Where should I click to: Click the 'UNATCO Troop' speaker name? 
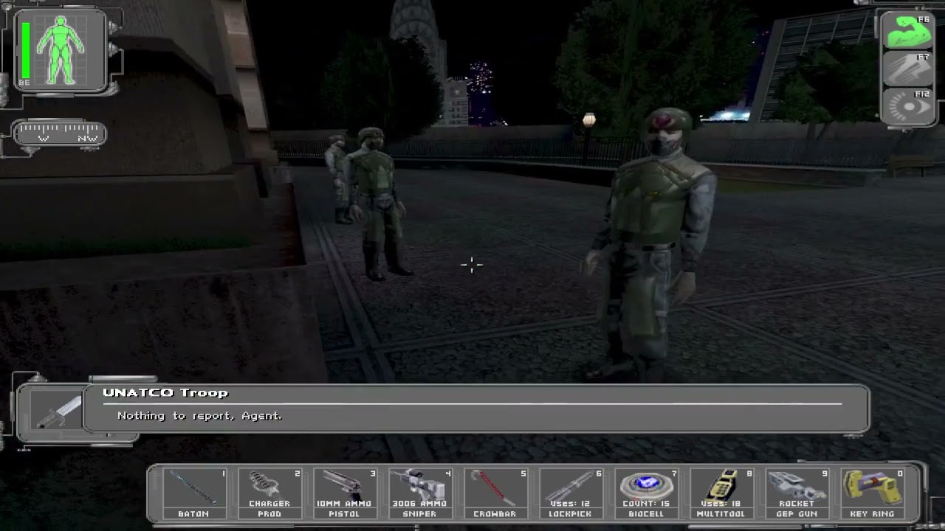pyautogui.click(x=165, y=393)
